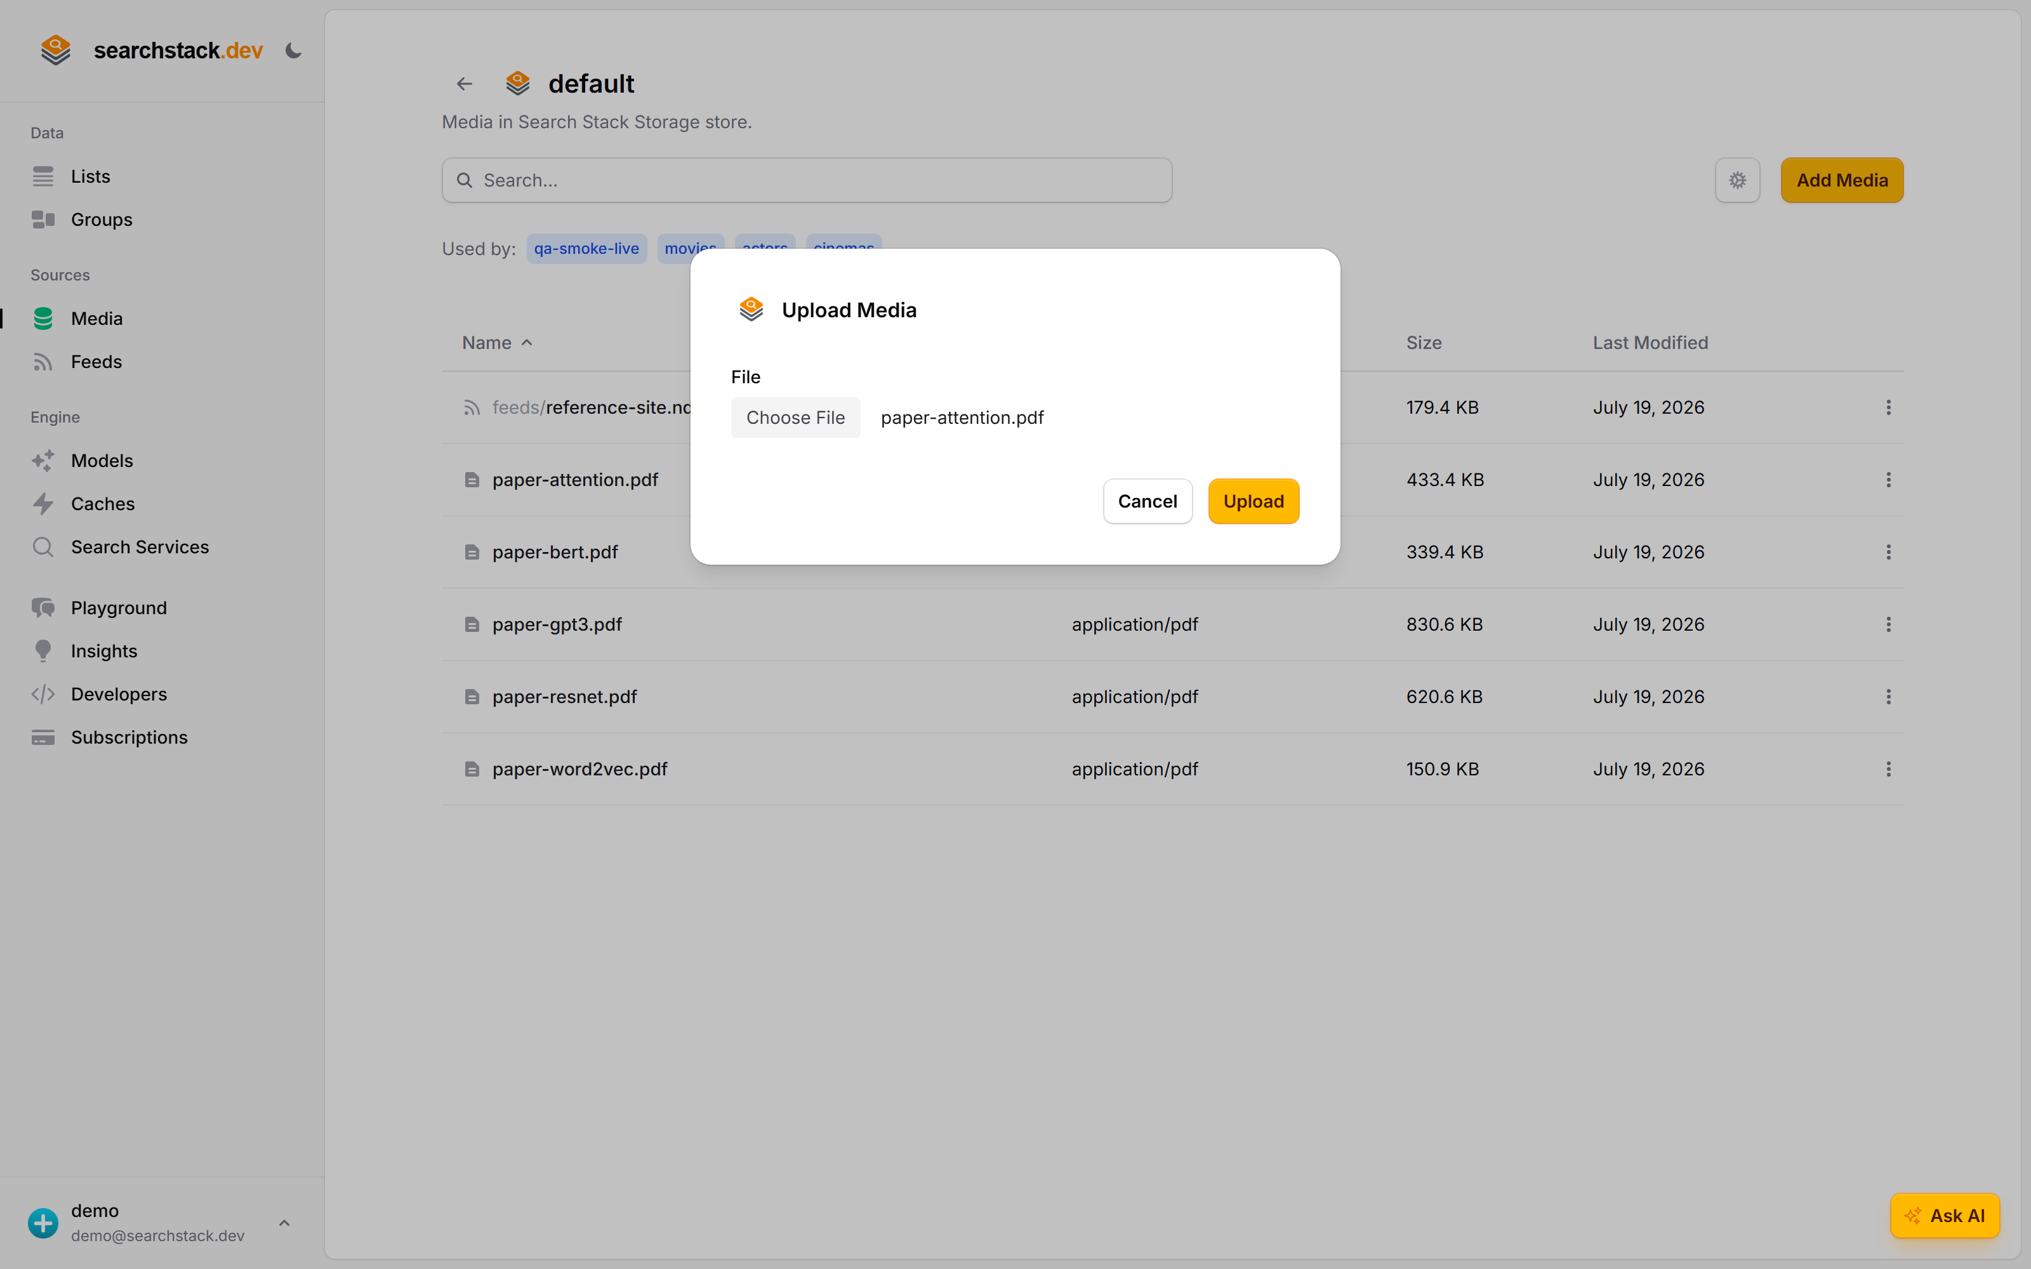The width and height of the screenshot is (2031, 1269).
Task: Click selected filename paper-attention.pdf in dialog
Action: point(962,417)
